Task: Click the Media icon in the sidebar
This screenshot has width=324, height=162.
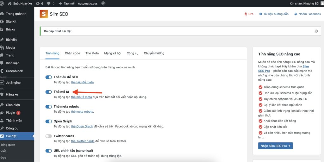Action: point(2,47)
